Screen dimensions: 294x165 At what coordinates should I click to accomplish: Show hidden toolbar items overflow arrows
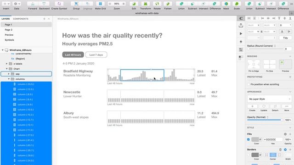pos(292,4)
